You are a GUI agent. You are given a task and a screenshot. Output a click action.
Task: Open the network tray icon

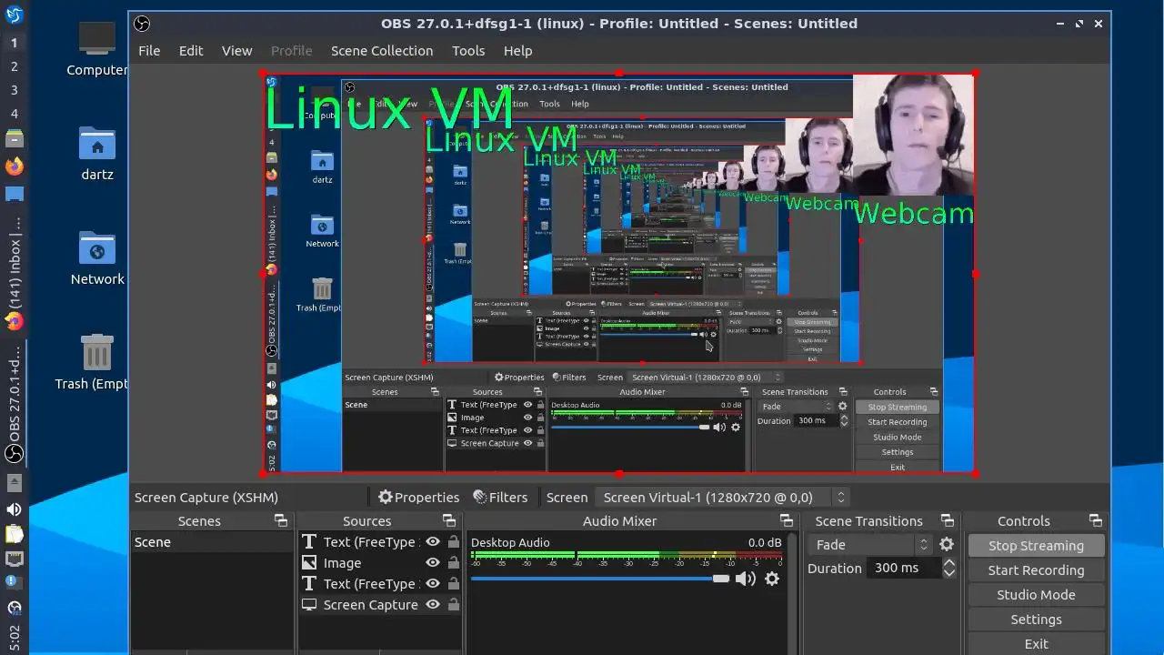point(14,559)
